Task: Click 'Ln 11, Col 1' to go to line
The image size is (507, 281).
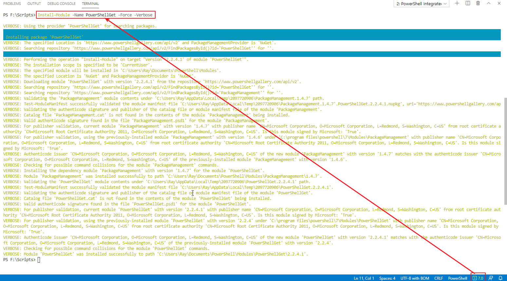Action: point(364,278)
